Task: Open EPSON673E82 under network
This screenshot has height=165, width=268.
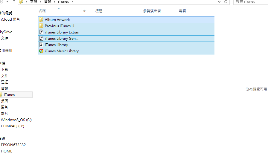Action: (13, 145)
